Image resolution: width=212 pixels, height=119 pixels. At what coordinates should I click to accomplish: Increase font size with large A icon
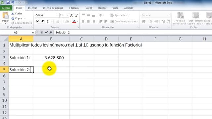click(72, 15)
